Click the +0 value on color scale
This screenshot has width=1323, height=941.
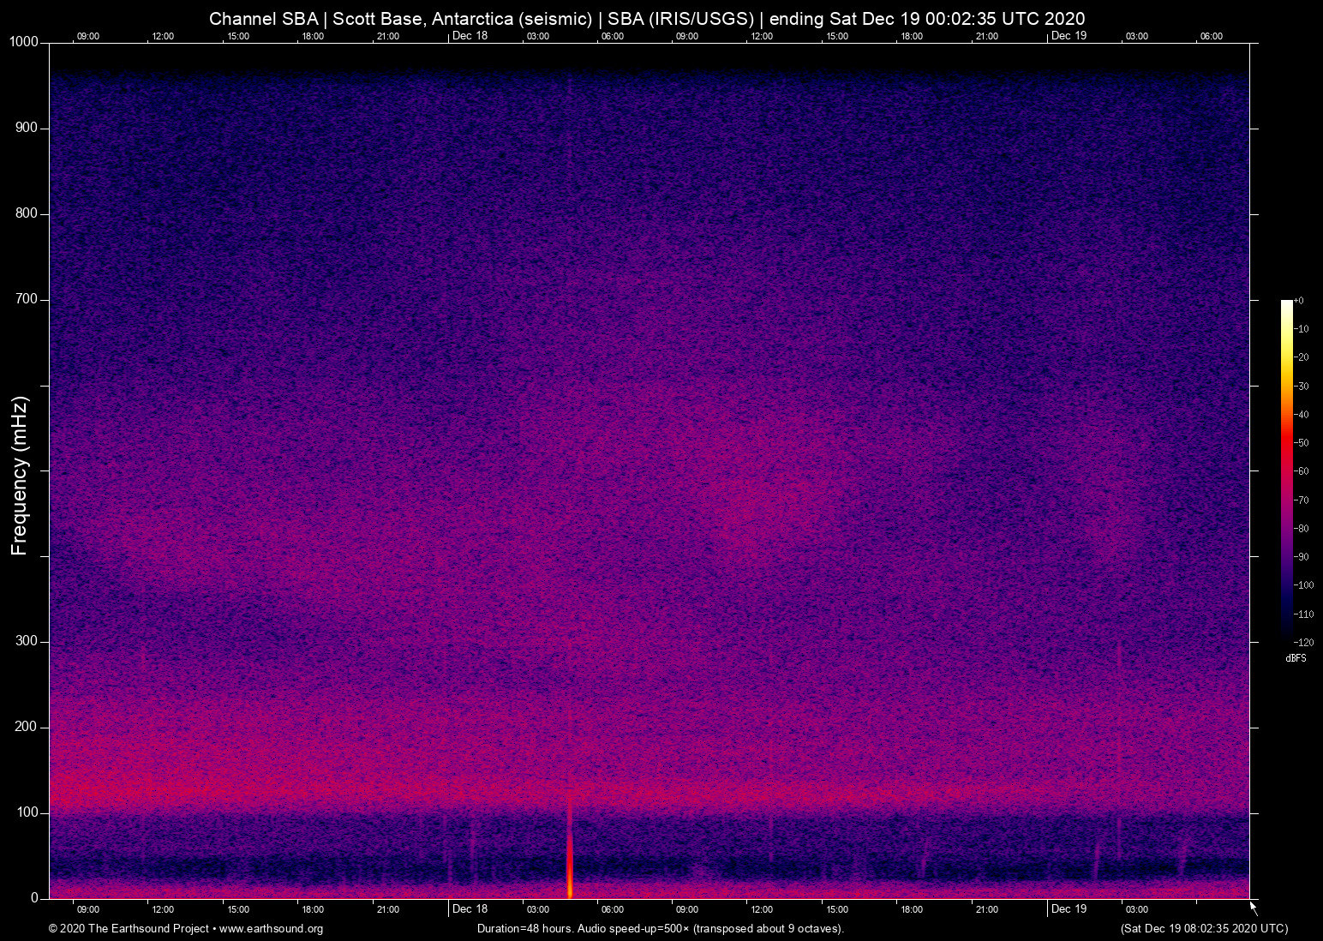coord(1299,301)
